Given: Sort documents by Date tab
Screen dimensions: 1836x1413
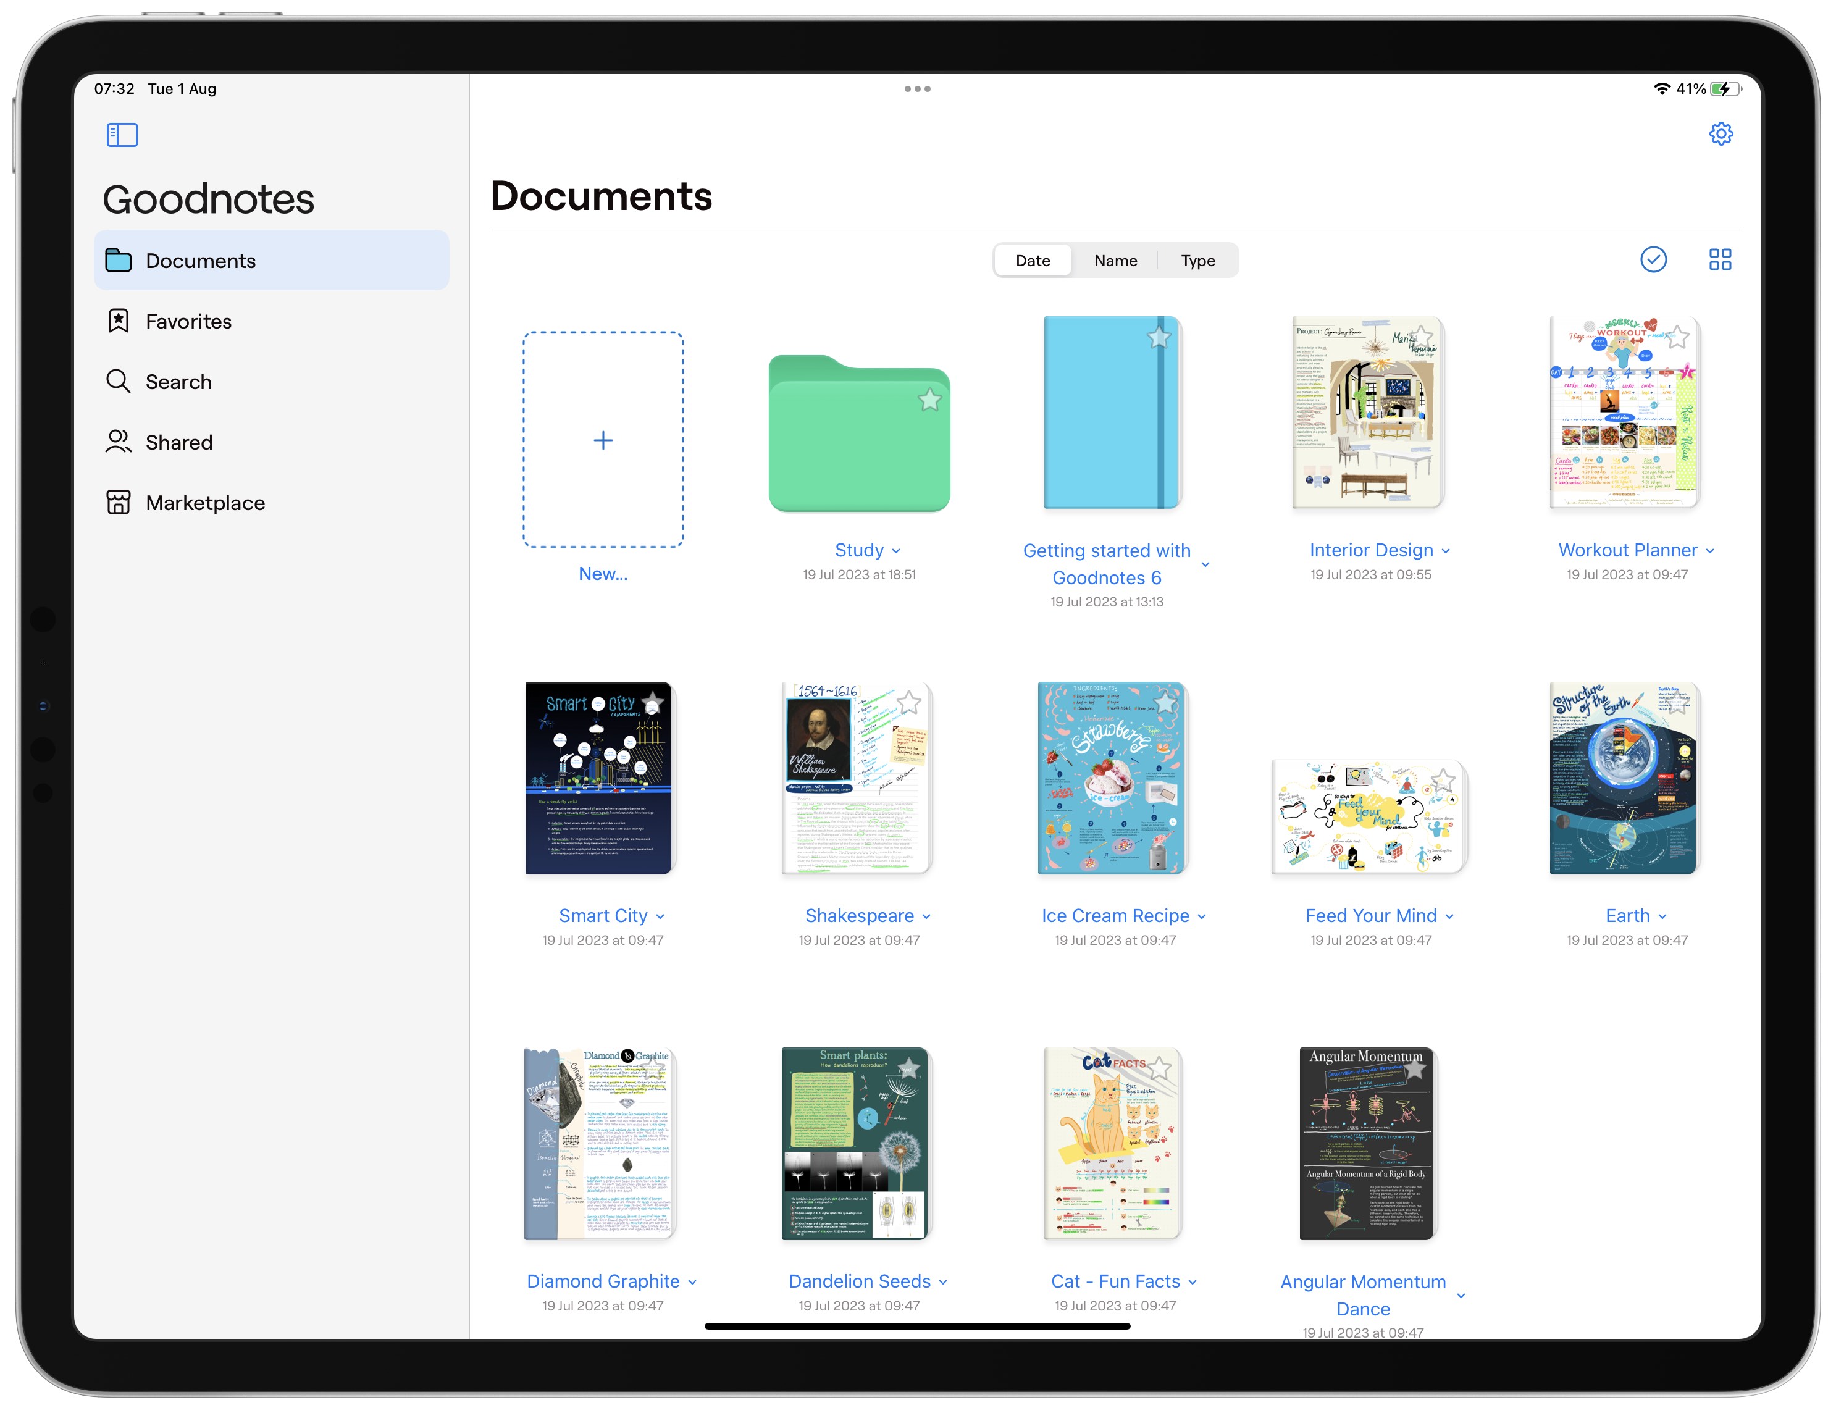Looking at the screenshot, I should click(x=1033, y=261).
